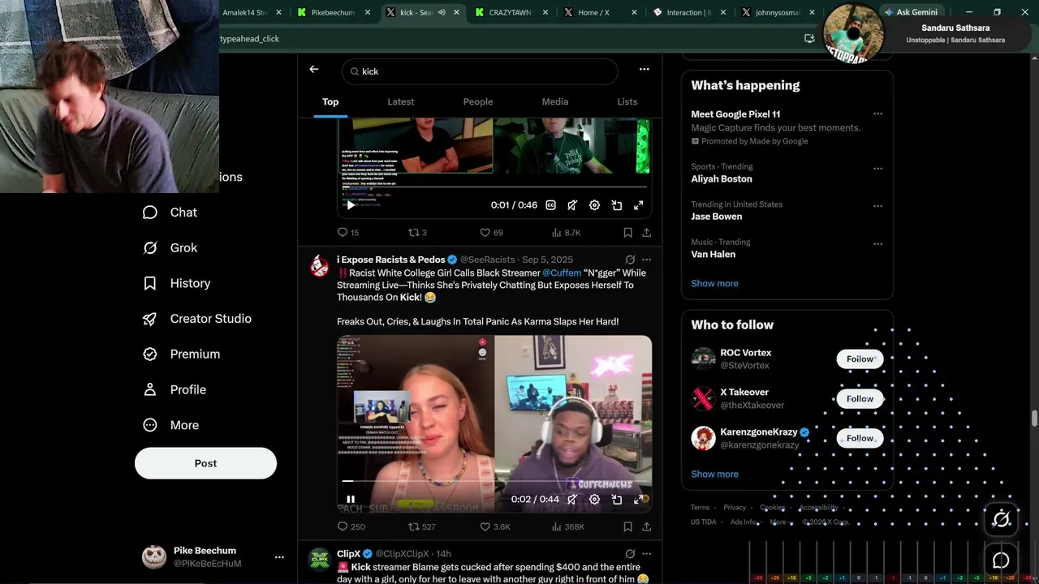The height and width of the screenshot is (584, 1039).
Task: Switch to the People search tab
Action: point(478,102)
